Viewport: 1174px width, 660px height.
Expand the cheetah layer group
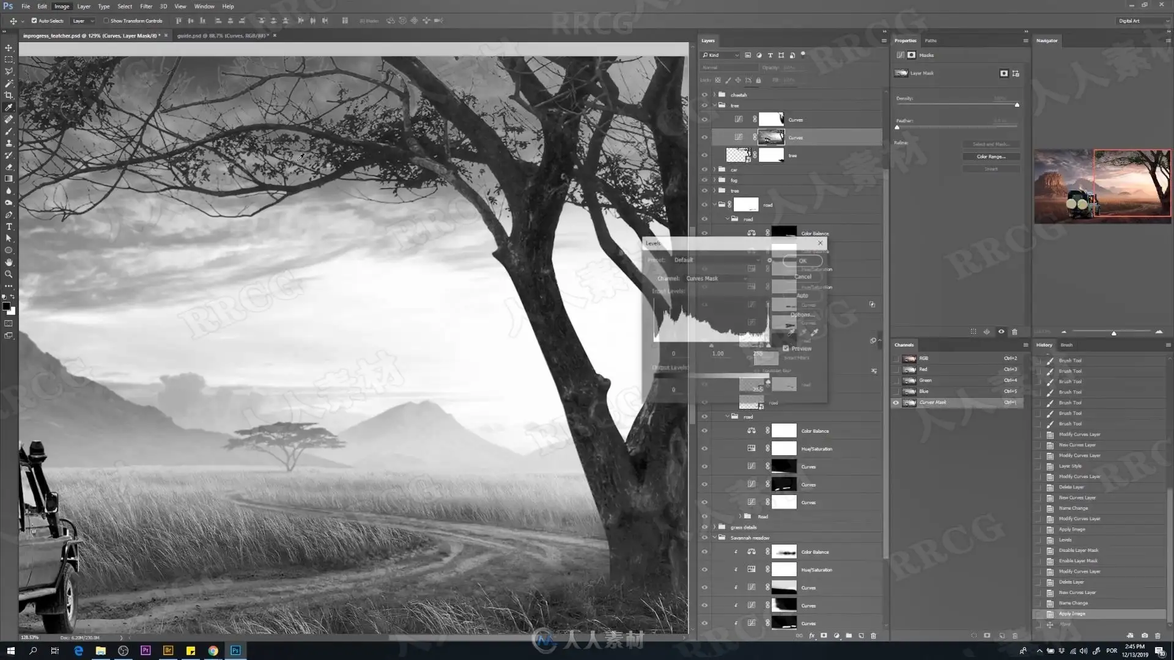click(x=714, y=95)
